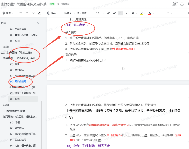Go to outline item 三、圆弧底龙头抄底
The height and width of the screenshot is (149, 189).
pos(13,111)
